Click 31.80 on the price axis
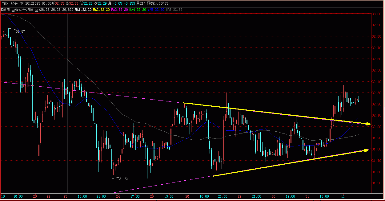 (x=377, y=149)
